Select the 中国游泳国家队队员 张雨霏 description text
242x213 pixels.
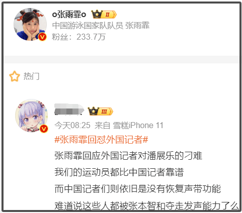[x=101, y=26]
